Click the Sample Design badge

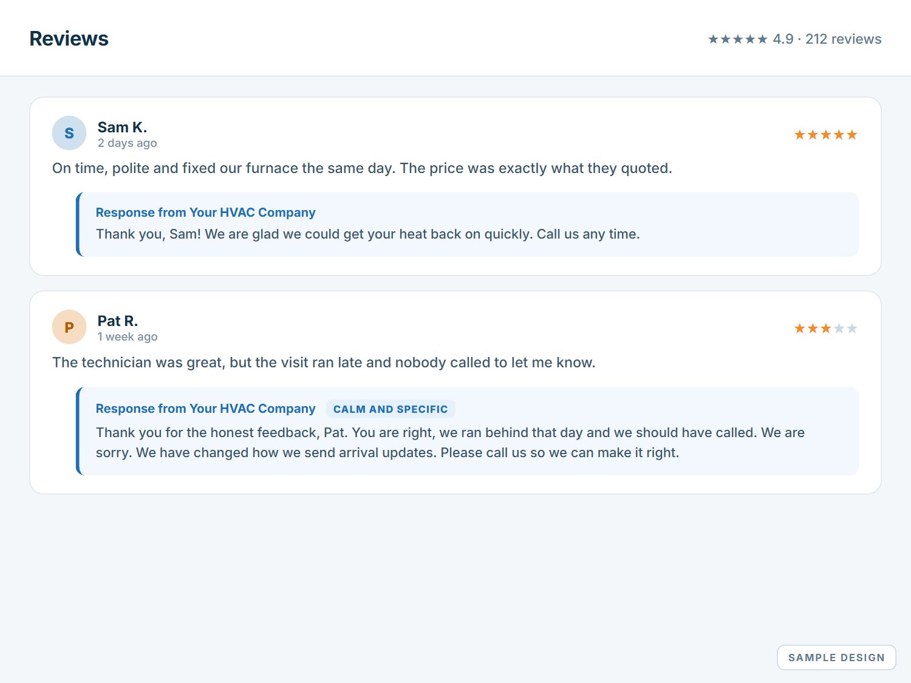[836, 658]
